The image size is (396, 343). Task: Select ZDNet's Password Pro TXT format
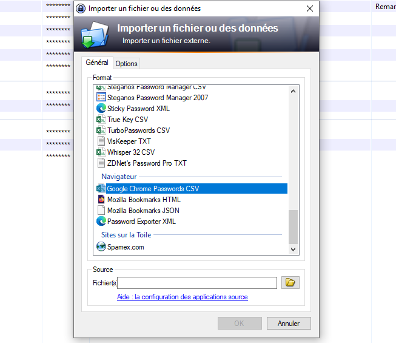click(x=147, y=163)
